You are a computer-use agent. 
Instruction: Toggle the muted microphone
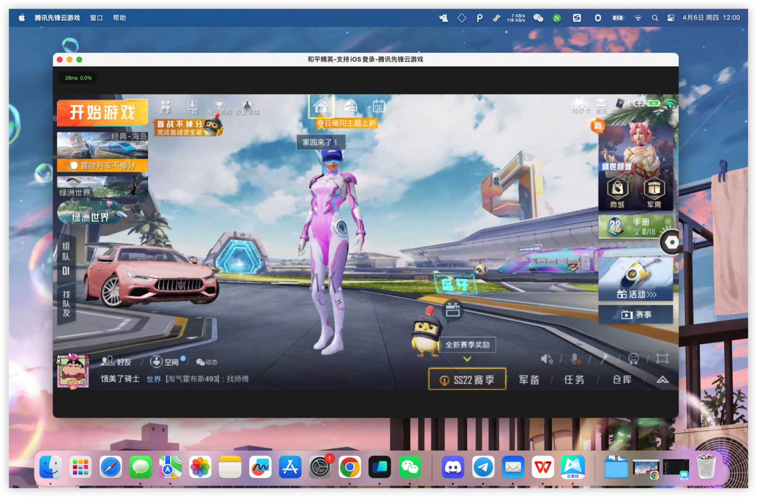(x=575, y=359)
